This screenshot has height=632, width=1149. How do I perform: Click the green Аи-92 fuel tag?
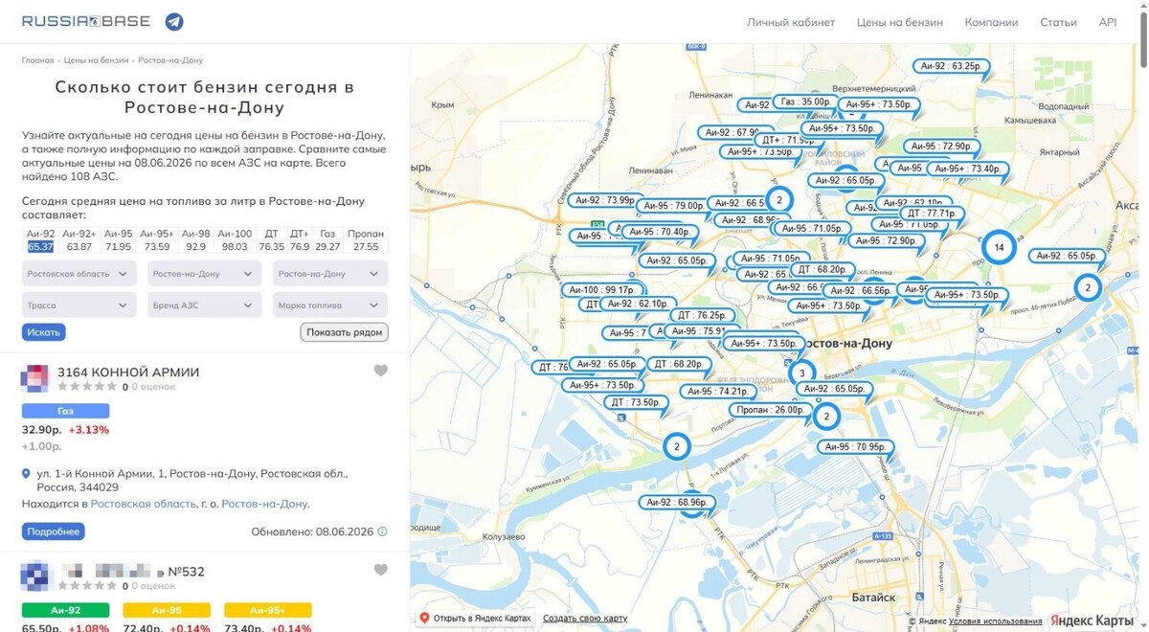(x=65, y=610)
